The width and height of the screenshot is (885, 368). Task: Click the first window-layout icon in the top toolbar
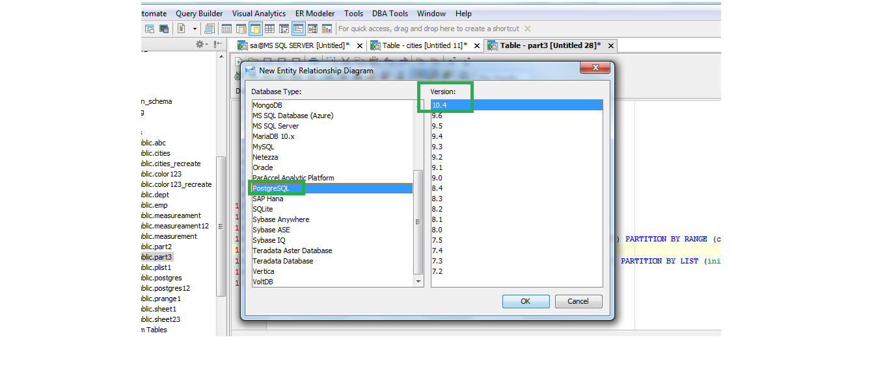[150, 29]
